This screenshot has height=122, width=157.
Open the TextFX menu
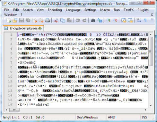129,10
